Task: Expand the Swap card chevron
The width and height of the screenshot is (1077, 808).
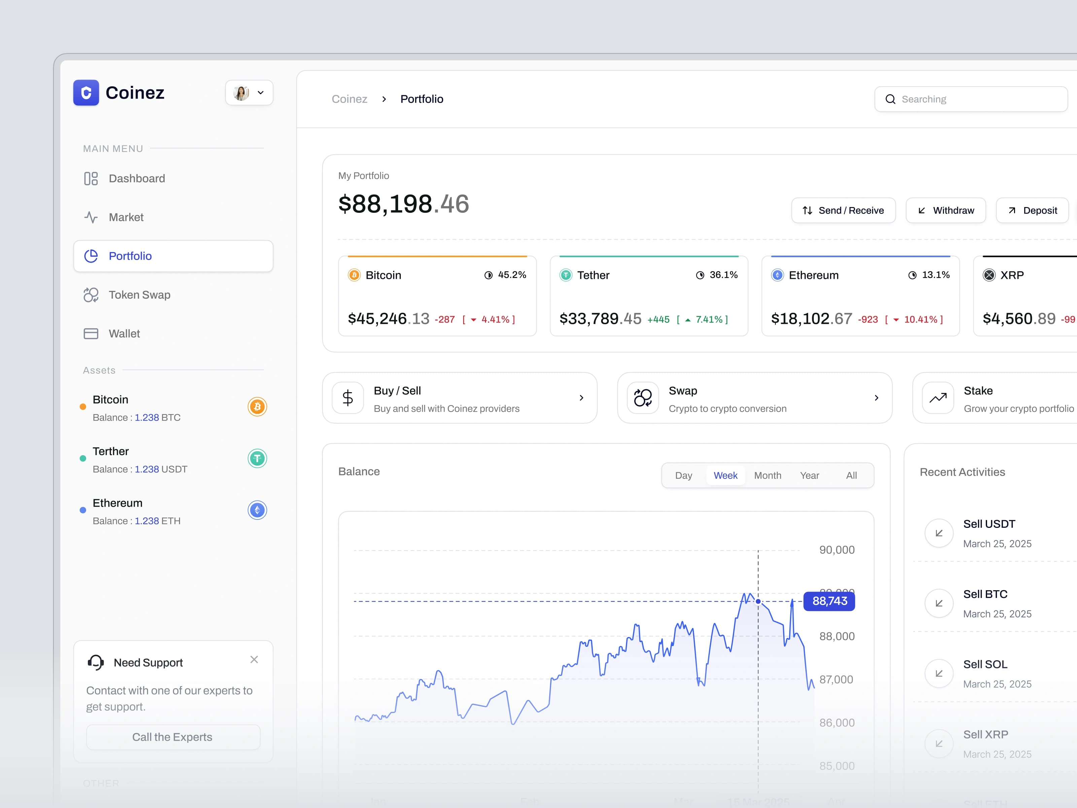Action: (x=876, y=398)
